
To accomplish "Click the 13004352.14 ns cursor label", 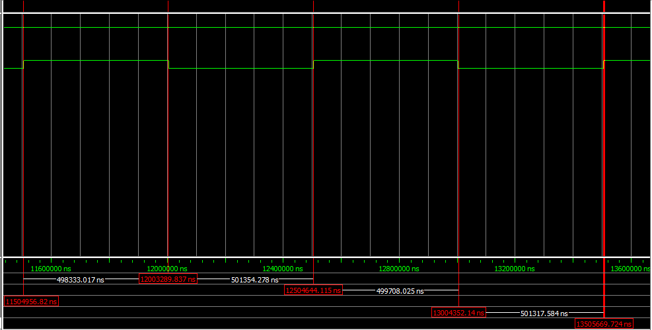I will click(458, 313).
